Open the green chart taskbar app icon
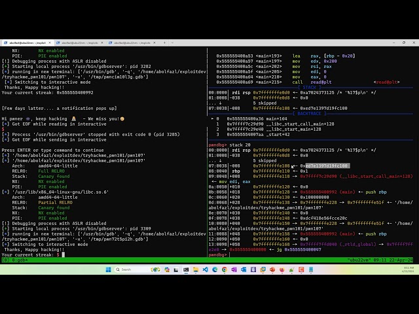Screen dimensions: 419x314 (x=291, y=270)
